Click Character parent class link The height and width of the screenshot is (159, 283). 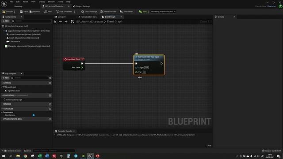(271, 6)
